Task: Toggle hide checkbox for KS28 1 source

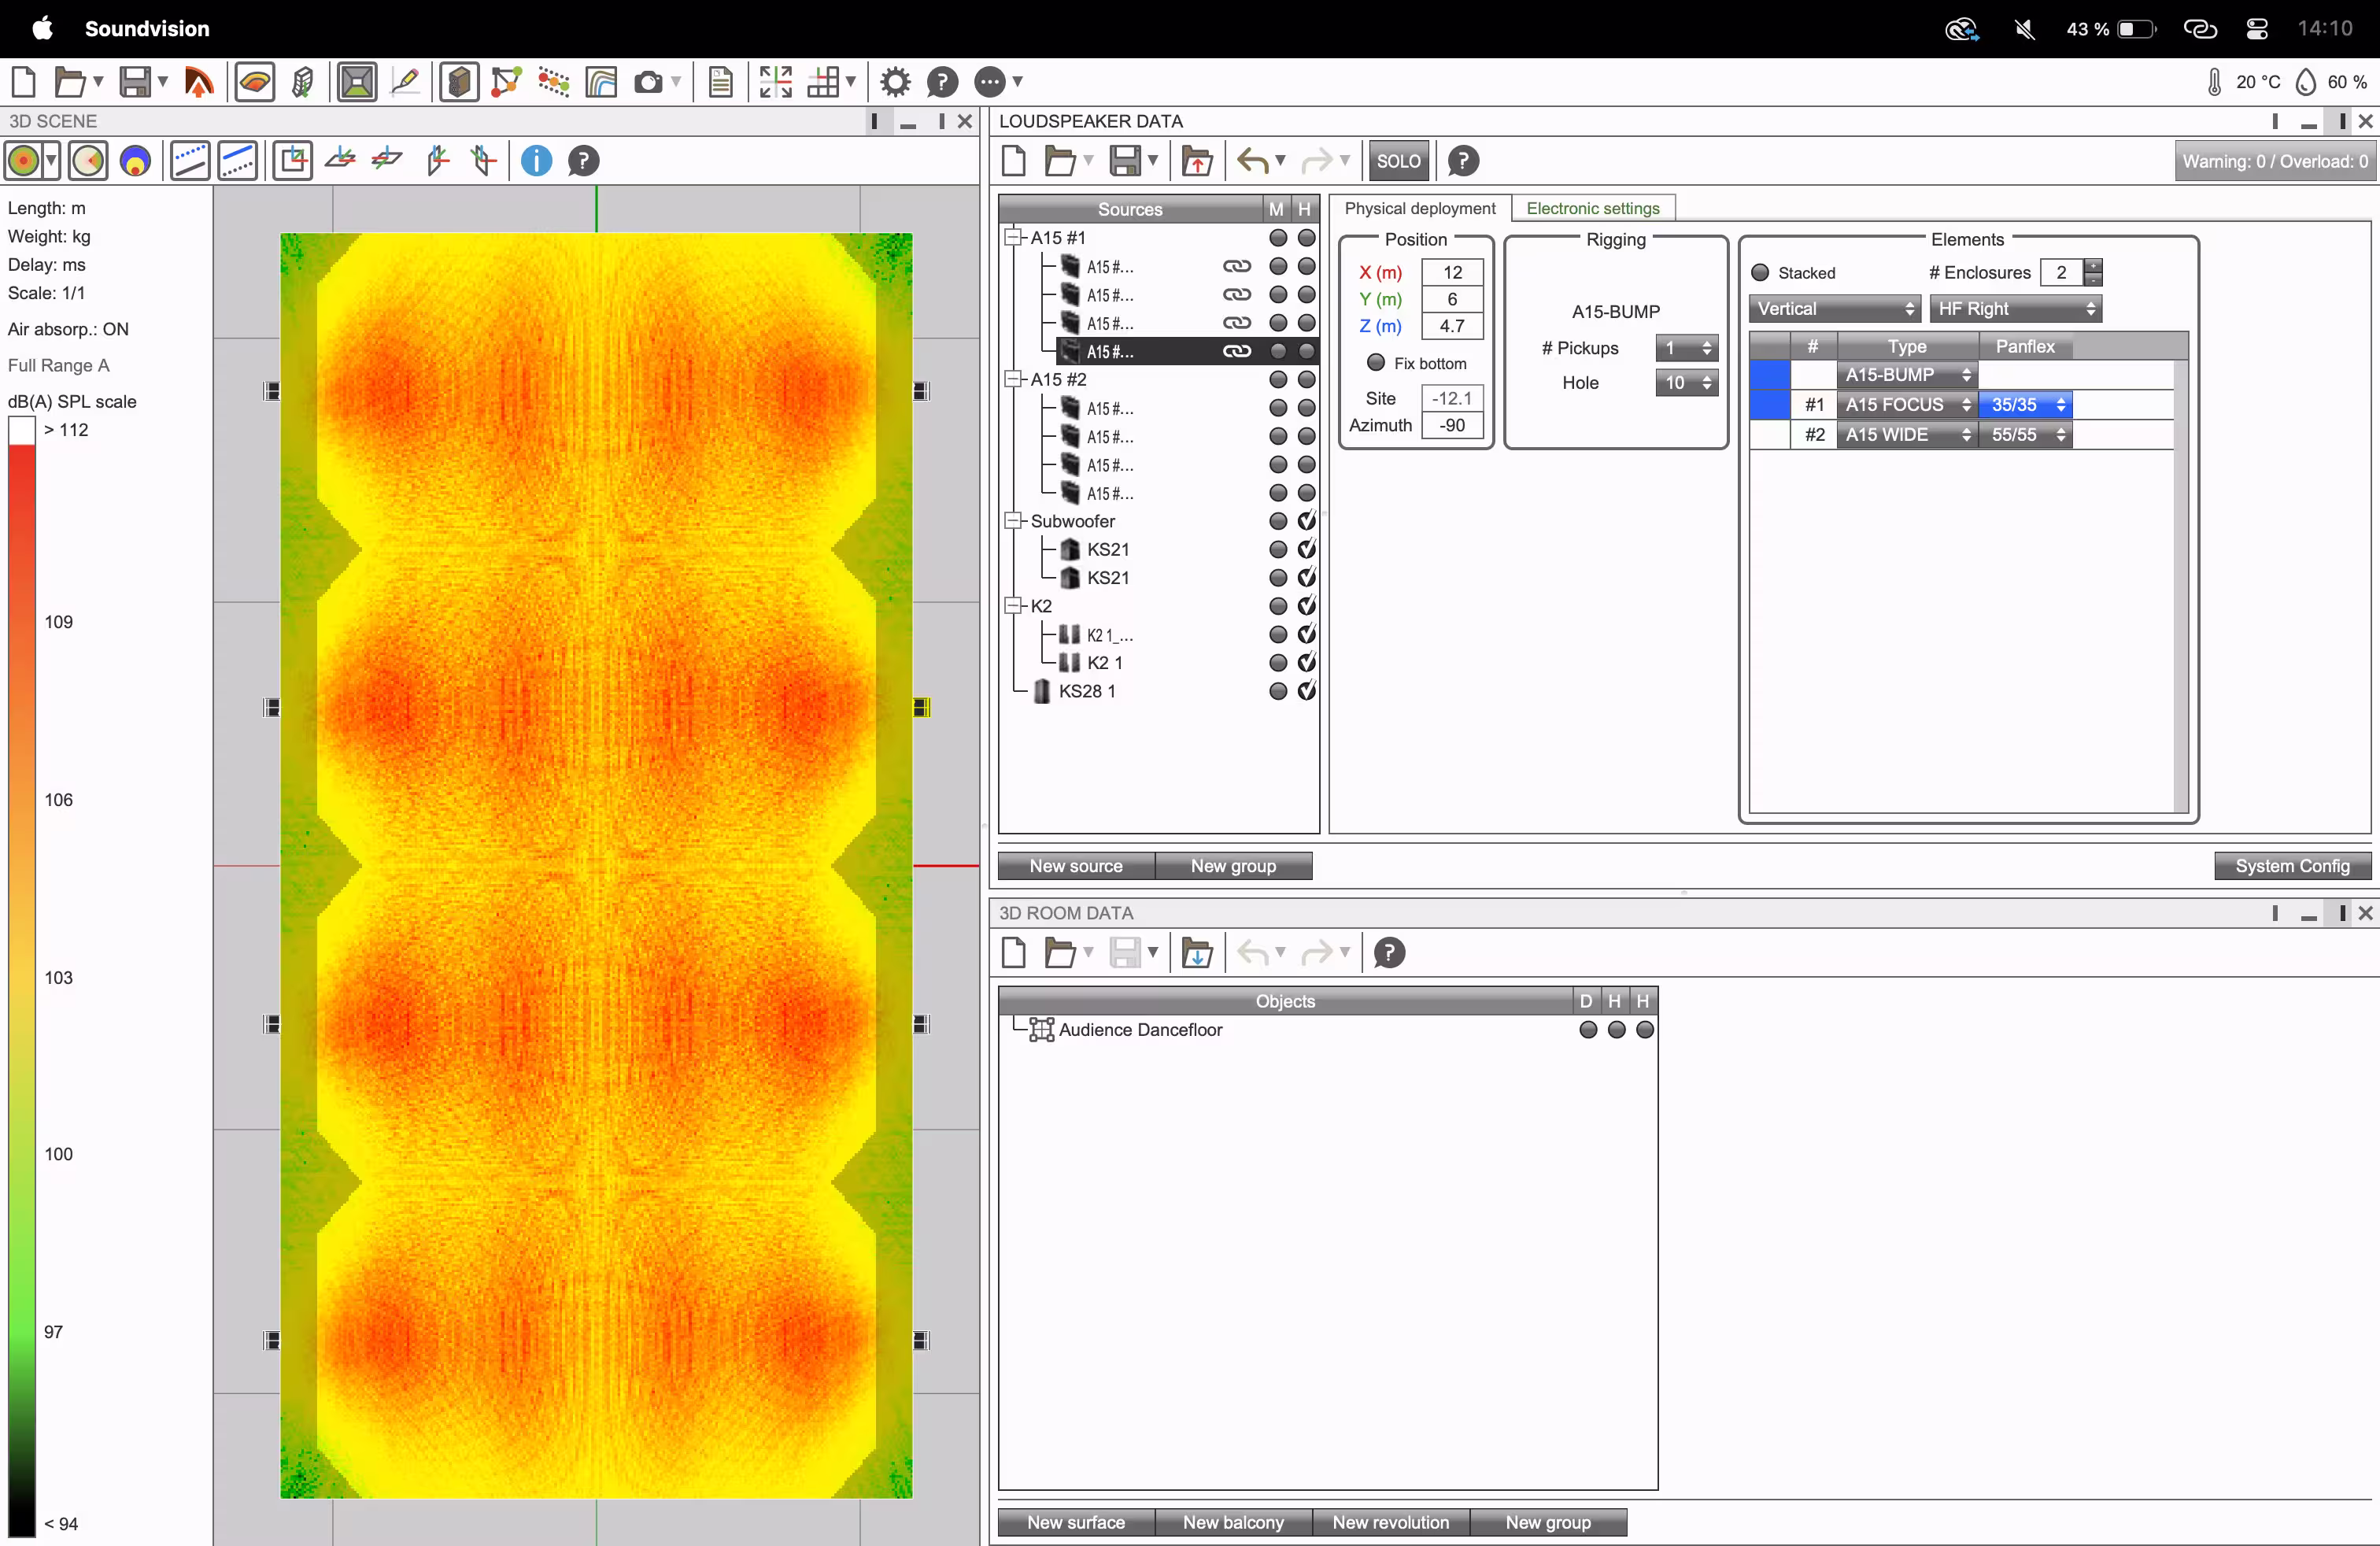Action: (x=1306, y=691)
